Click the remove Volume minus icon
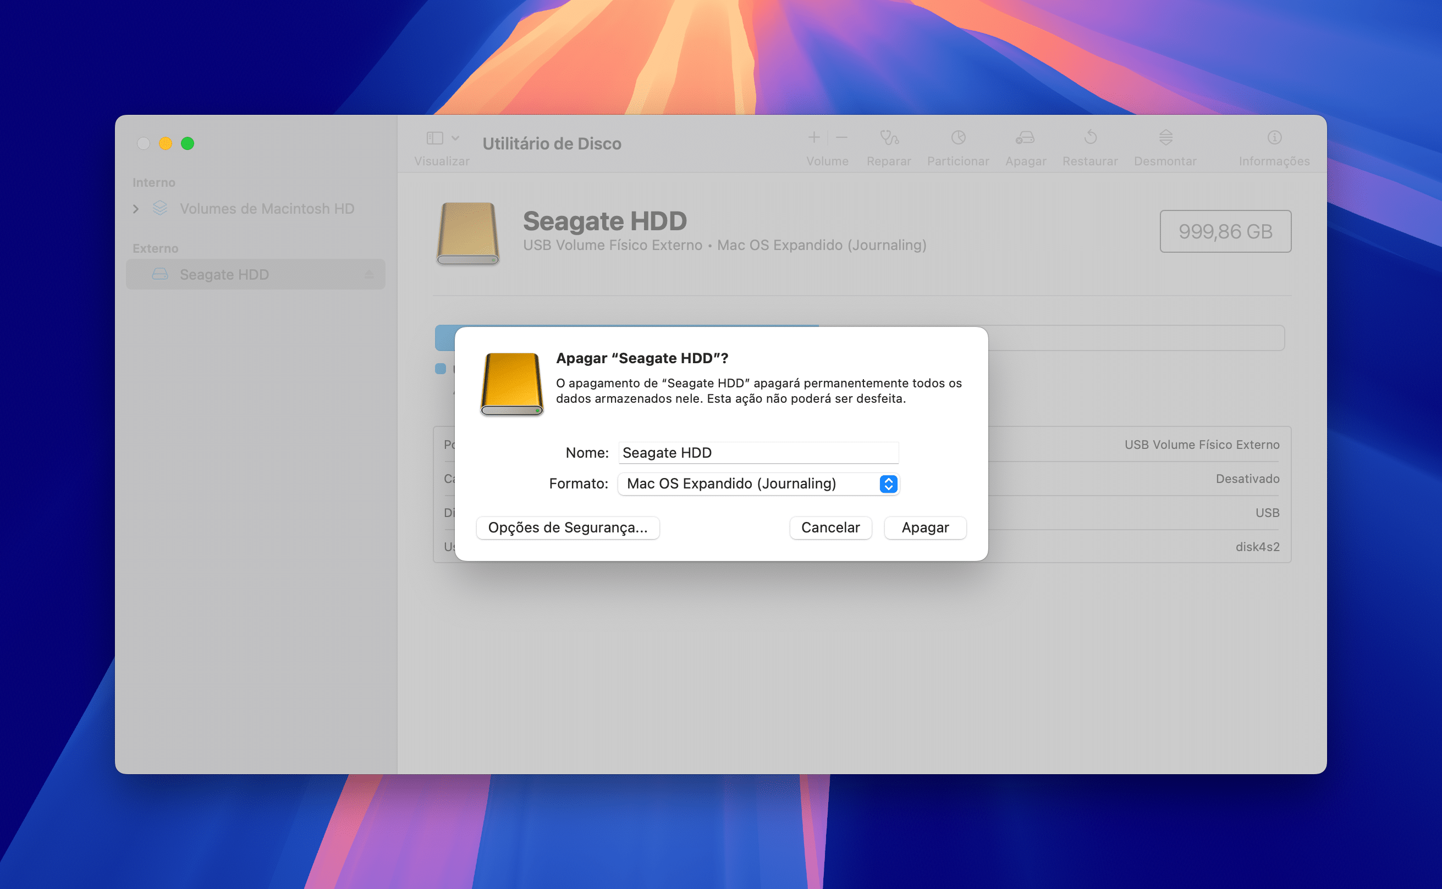The width and height of the screenshot is (1442, 889). (x=841, y=137)
